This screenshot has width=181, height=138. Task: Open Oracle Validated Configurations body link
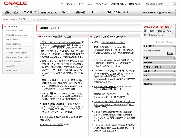pyautogui.click(x=109, y=125)
